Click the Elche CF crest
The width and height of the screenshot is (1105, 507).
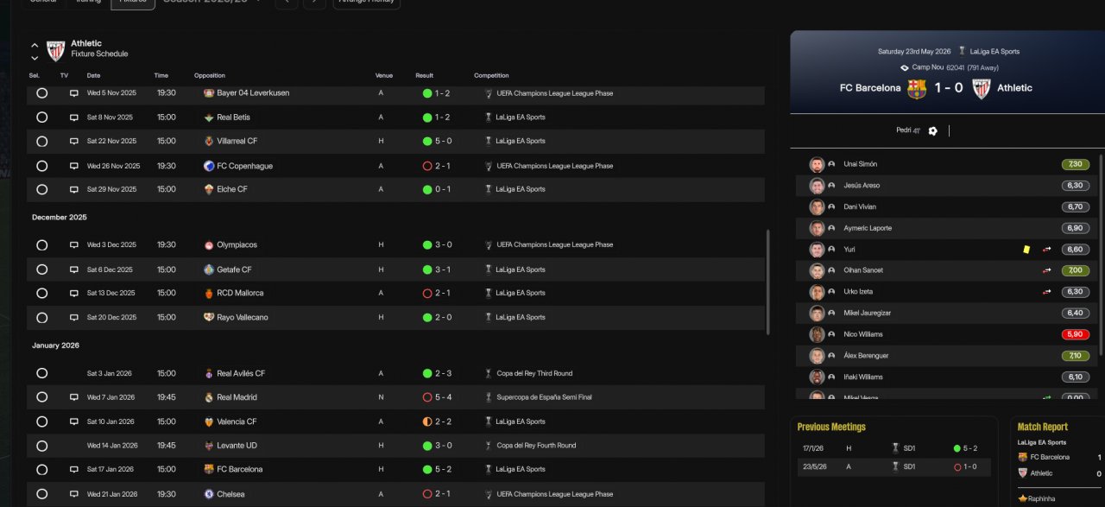[209, 189]
